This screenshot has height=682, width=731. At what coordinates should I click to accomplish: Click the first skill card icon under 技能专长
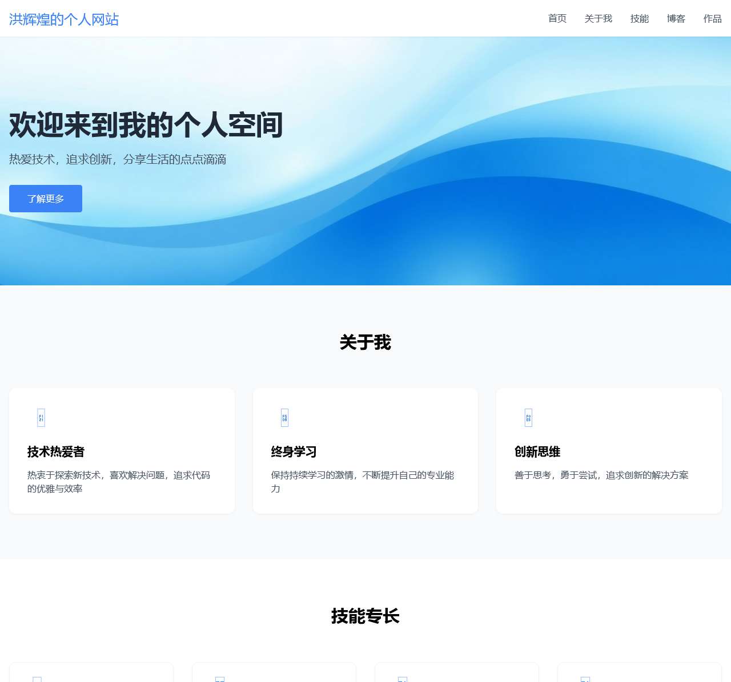[37, 679]
